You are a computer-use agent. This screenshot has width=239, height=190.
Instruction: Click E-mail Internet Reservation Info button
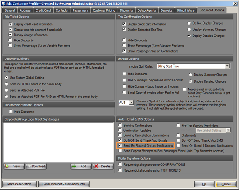click(64, 184)
